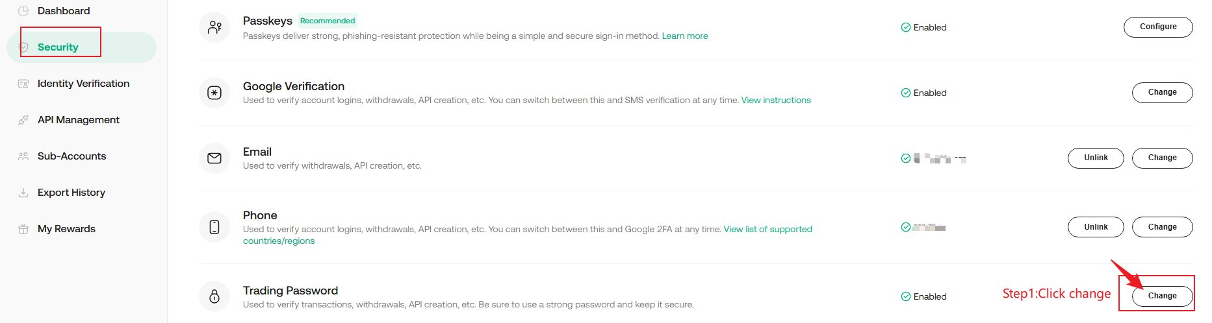This screenshot has height=323, width=1212.
Task: Click the Dashboard sidebar icon
Action: [23, 11]
